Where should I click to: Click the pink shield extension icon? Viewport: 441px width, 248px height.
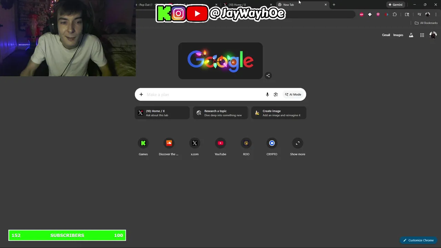pos(378,14)
